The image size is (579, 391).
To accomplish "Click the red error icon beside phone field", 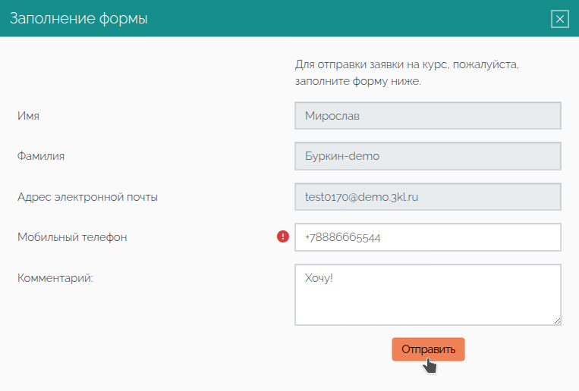I will 283,236.
